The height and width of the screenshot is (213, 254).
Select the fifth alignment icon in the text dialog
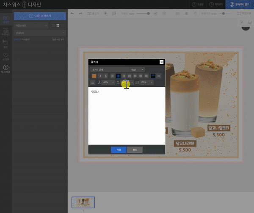135,76
